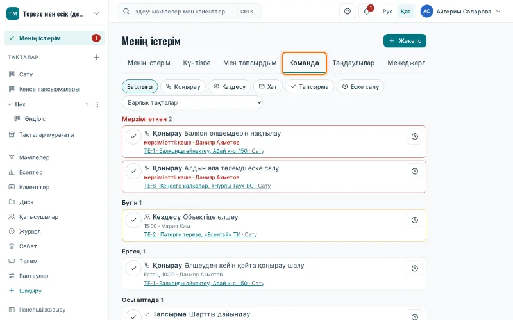Filter by Қоңырау calls
Image resolution: width=513 pixels, height=320 pixels.
(x=183, y=86)
